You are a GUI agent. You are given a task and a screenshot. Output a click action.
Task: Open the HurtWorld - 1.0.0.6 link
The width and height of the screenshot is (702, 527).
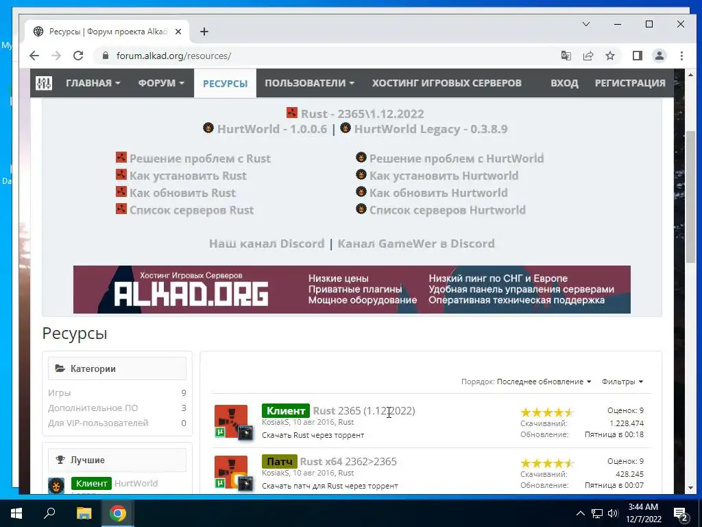click(x=271, y=129)
